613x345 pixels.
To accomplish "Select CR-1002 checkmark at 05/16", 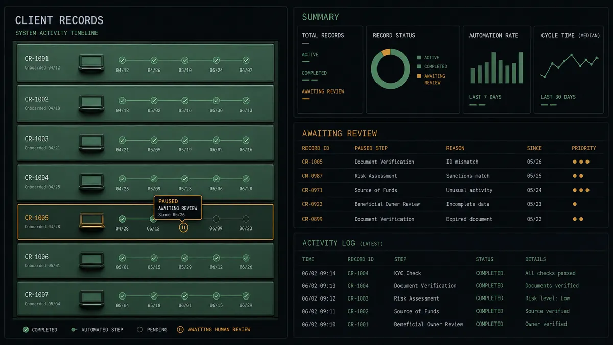I will (x=184, y=101).
